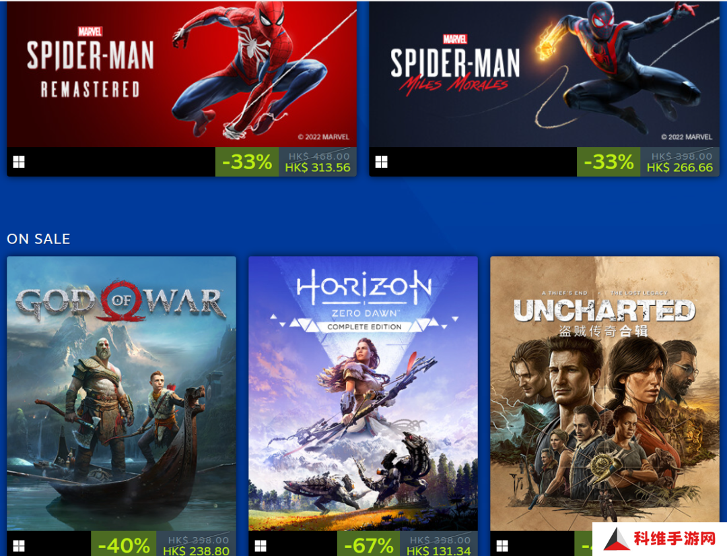Click the Windows icon under Miles Morales
The height and width of the screenshot is (556, 727).
[x=381, y=162]
